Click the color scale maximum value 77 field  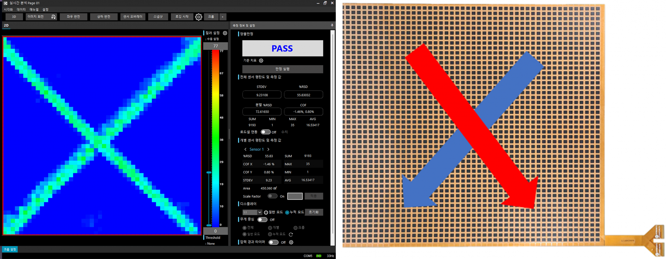coord(215,46)
